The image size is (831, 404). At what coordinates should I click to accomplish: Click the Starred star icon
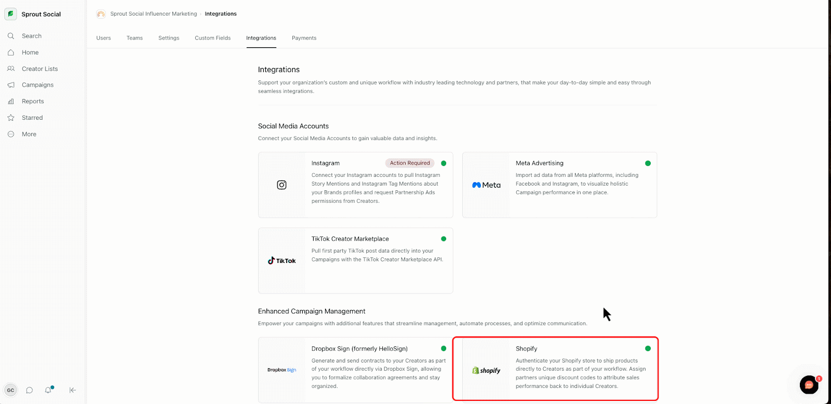pyautogui.click(x=11, y=118)
